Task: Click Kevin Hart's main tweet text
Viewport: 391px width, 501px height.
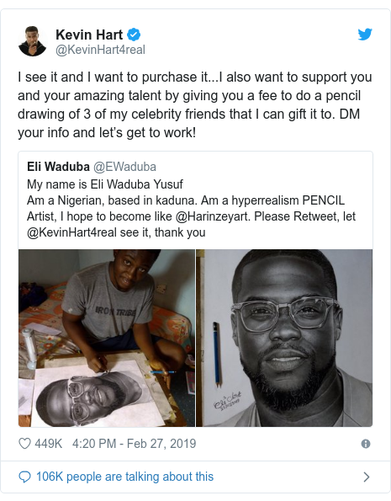Action: click(x=195, y=104)
